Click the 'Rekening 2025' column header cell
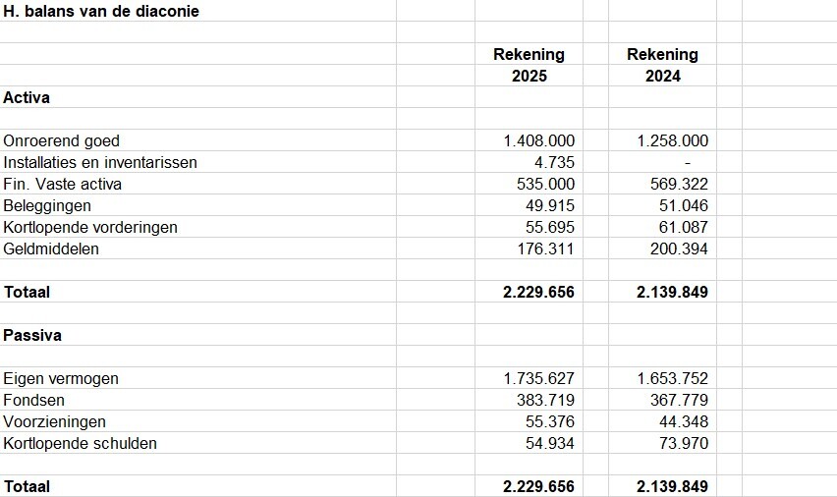 (529, 65)
